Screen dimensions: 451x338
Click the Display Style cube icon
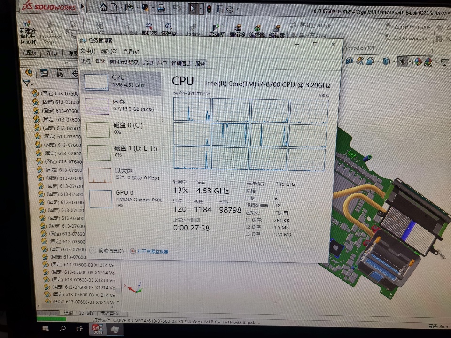(386, 61)
